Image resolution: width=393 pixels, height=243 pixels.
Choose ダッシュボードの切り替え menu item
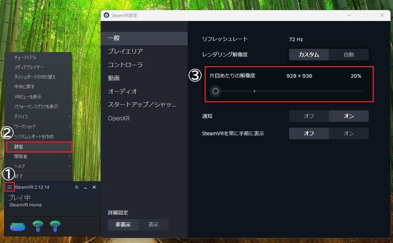38,77
